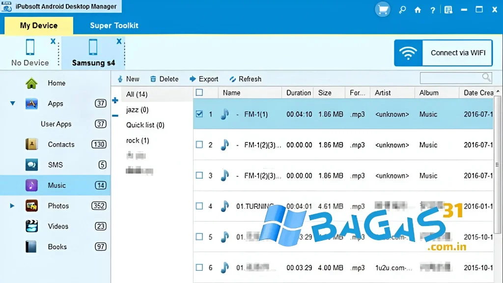
Task: Check the checkbox for row 5
Action: 199,236
